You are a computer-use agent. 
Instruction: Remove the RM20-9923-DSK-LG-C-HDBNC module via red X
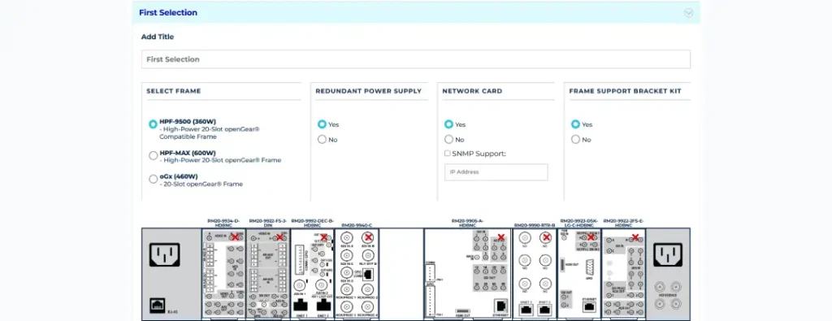pyautogui.click(x=590, y=236)
